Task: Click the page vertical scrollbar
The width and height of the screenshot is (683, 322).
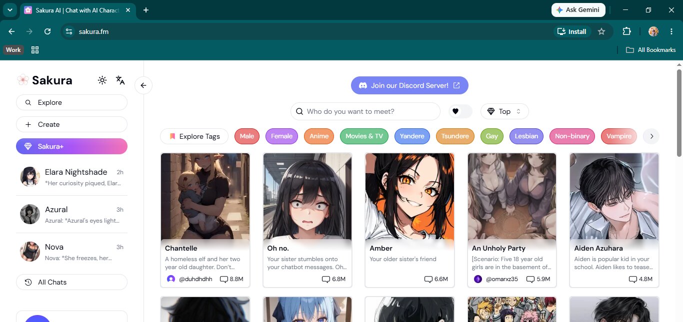Action: (x=679, y=114)
